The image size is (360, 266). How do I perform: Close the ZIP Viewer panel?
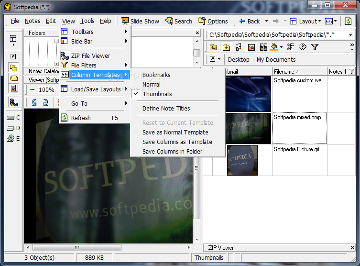352,247
